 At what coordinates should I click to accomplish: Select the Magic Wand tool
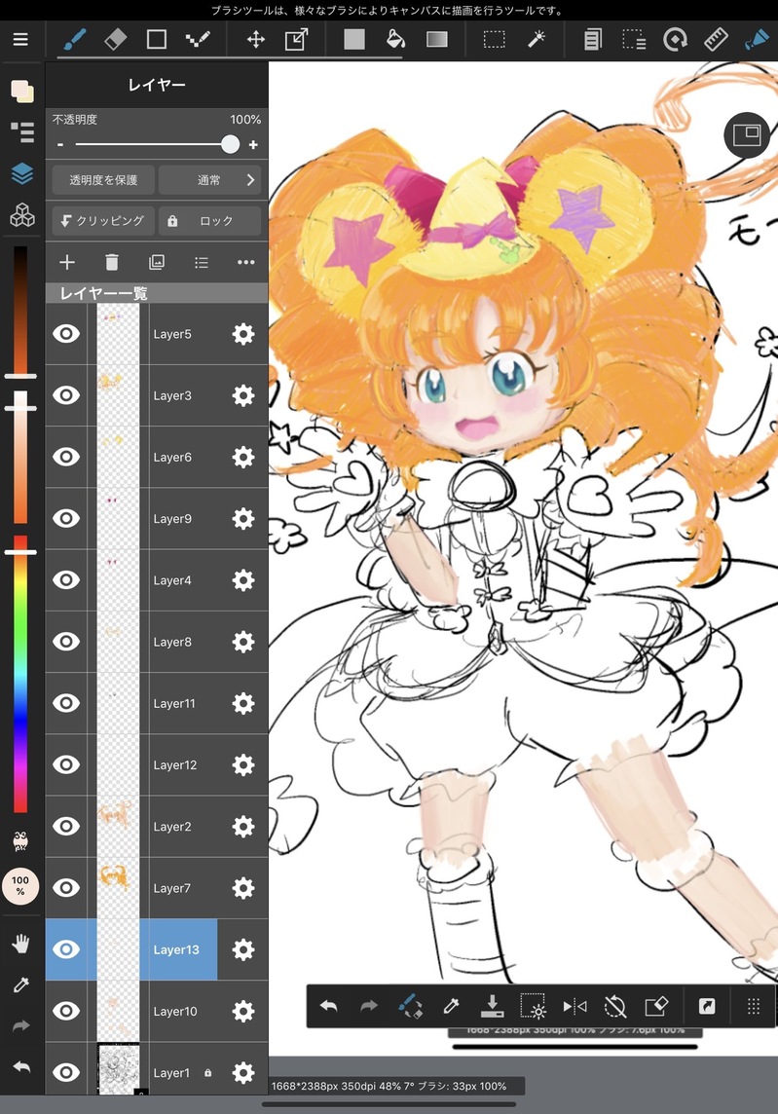tap(537, 39)
